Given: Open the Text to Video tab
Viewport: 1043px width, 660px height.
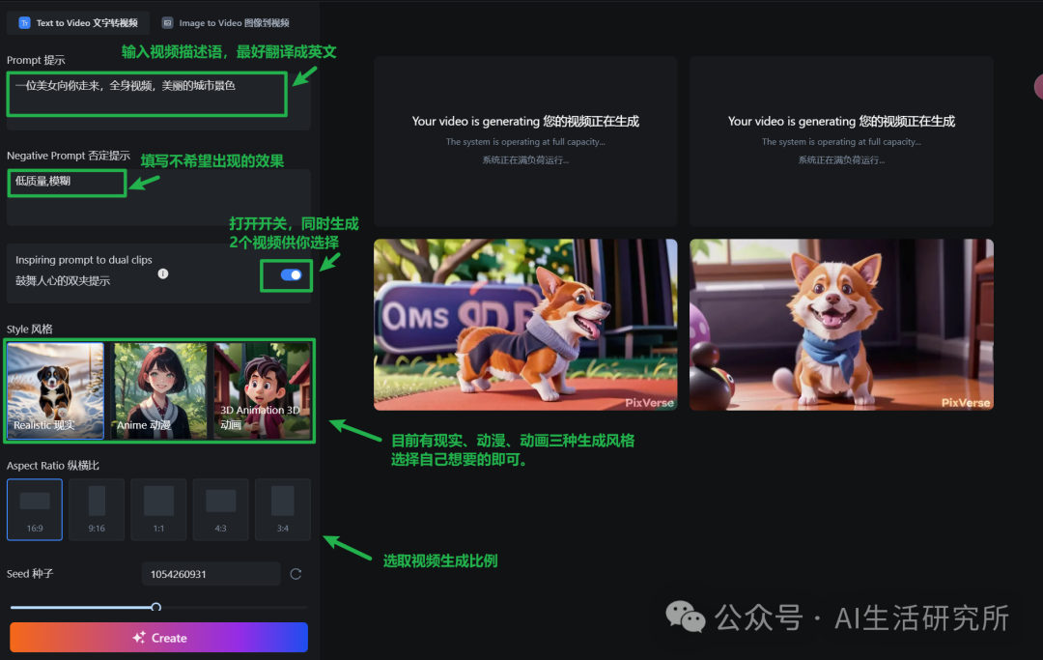Looking at the screenshot, I should [78, 22].
